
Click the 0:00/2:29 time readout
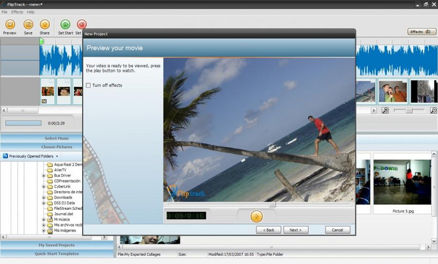point(56,123)
